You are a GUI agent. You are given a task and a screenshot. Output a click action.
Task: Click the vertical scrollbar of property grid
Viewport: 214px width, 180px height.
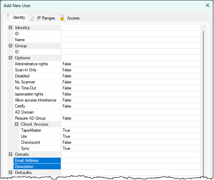(x=203, y=99)
